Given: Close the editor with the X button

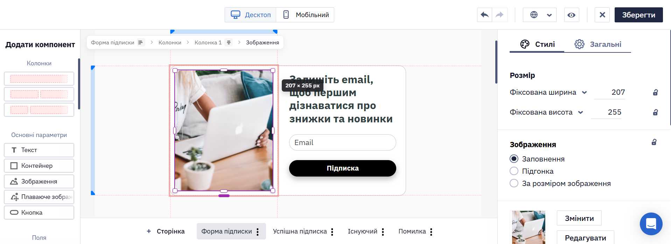Looking at the screenshot, I should [x=602, y=15].
